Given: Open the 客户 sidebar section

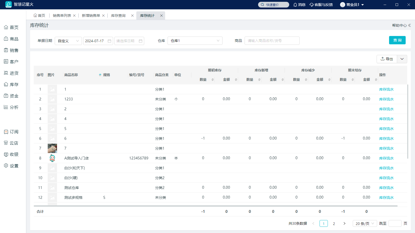Looking at the screenshot, I should point(11,62).
